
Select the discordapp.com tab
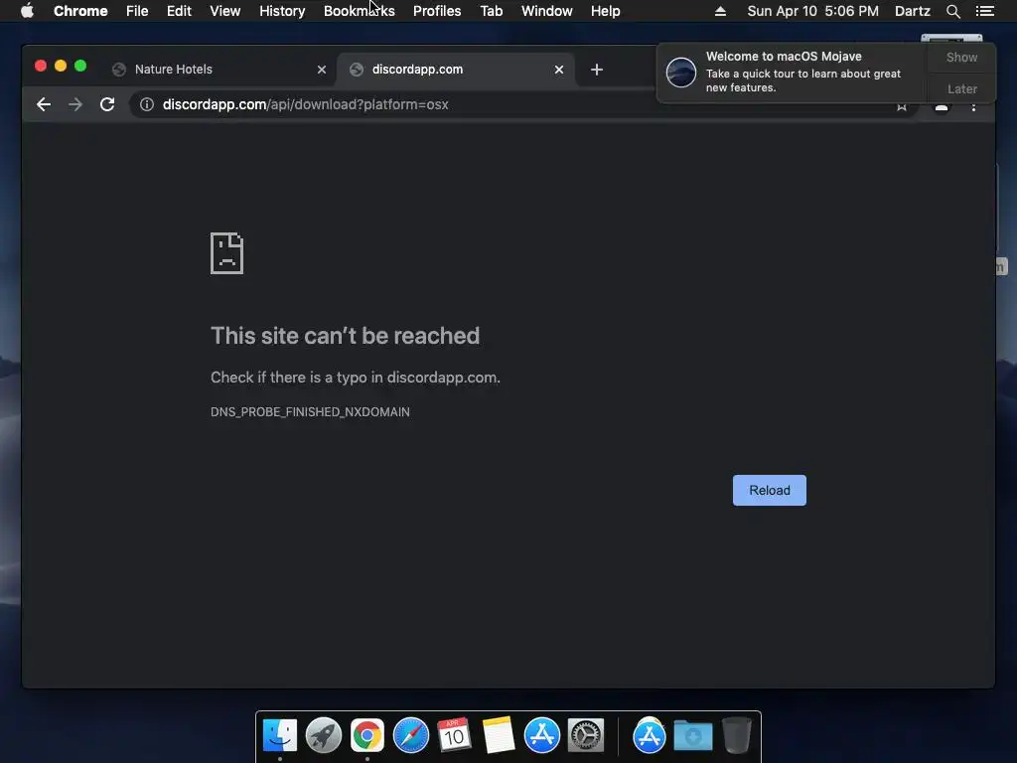pyautogui.click(x=456, y=70)
